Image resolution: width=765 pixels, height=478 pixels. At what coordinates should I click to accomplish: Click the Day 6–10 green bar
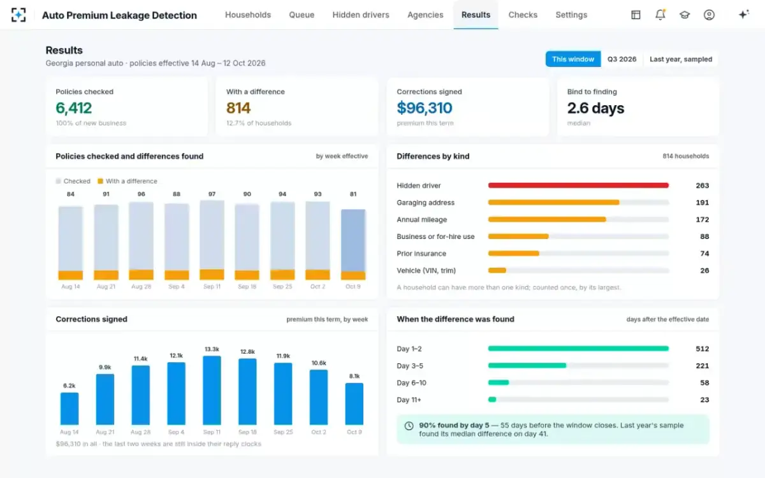click(x=499, y=382)
